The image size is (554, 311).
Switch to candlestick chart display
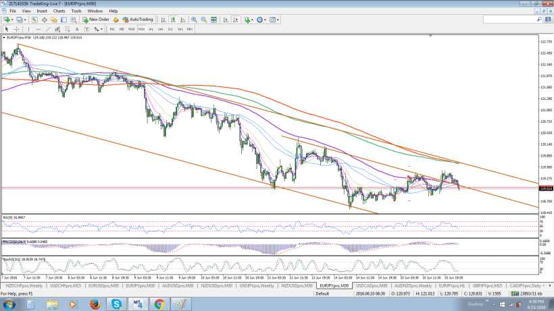tap(173, 20)
